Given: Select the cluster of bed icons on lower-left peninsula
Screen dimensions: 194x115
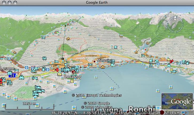Looking at the screenshot, I should 38,91.
